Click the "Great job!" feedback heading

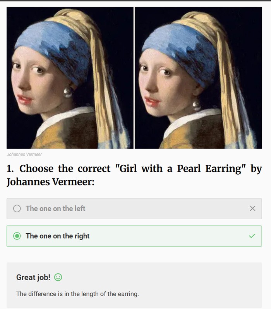(33, 277)
